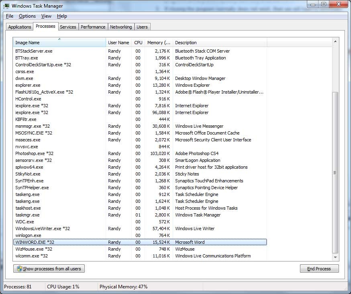Sort by User Name column header
Viewport: 351px width, 294px height.
pos(118,42)
